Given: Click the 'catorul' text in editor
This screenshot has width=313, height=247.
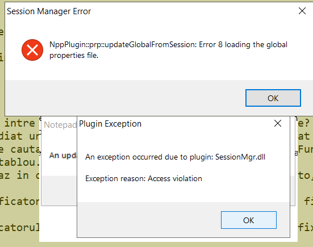Looking at the screenshot, I should pos(19,227).
